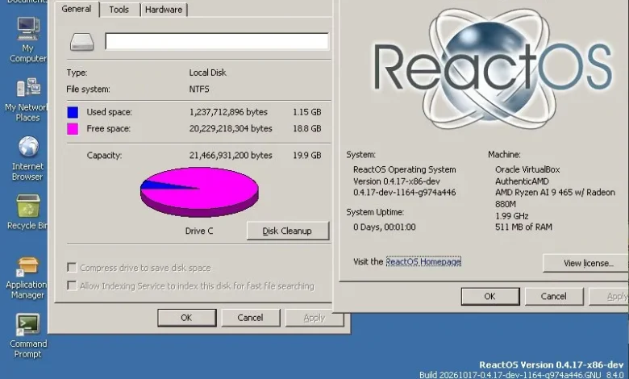This screenshot has height=379, width=629.
Task: Click the '1.15 GB' used size
Action: tap(307, 112)
